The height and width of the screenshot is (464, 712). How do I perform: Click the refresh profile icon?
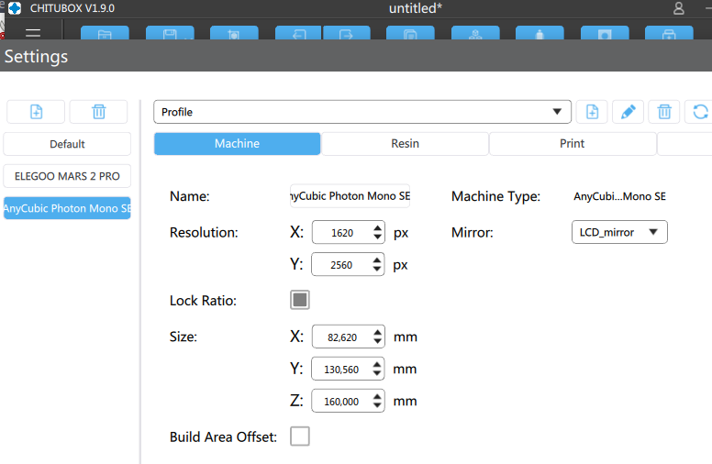pos(700,112)
